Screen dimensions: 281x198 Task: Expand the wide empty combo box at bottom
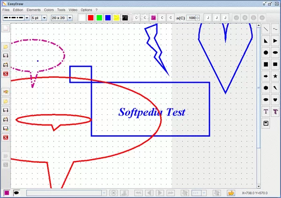[x=104, y=193]
